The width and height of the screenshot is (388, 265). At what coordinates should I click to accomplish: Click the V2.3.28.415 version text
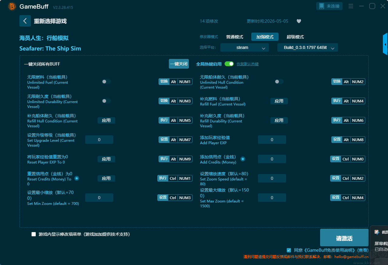tap(63, 7)
